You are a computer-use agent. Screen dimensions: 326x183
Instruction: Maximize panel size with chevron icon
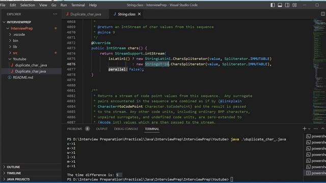[322, 129]
